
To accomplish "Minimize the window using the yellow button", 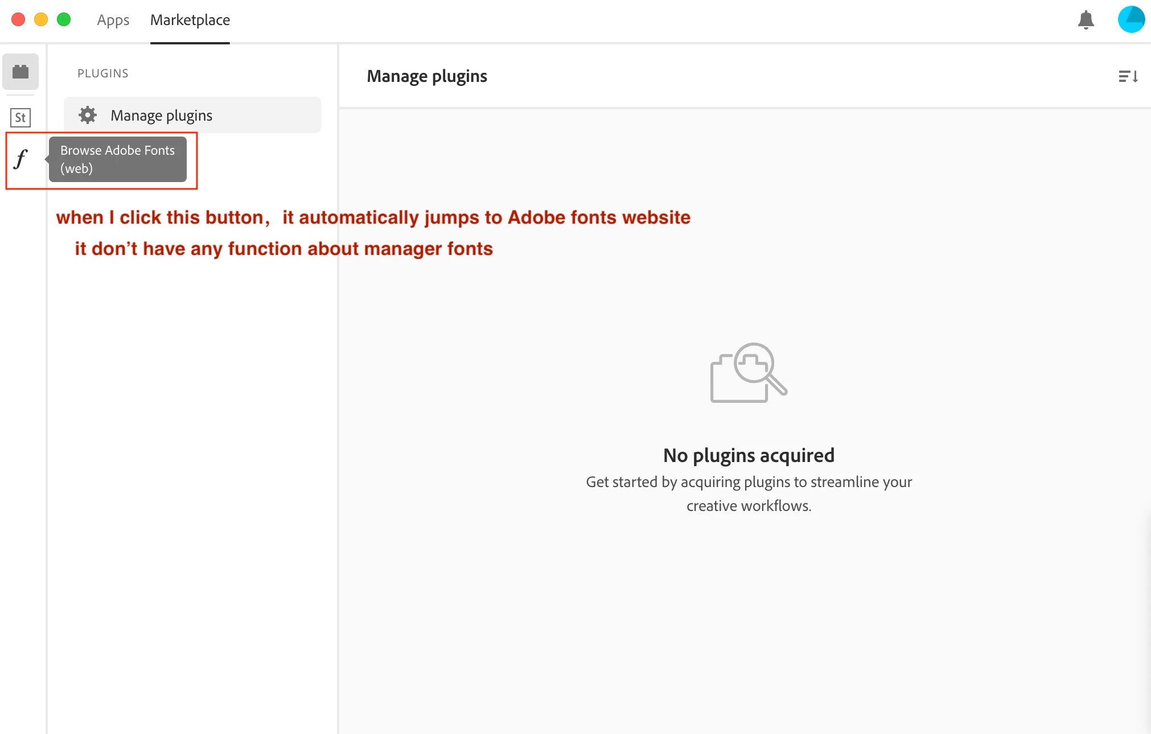I will tap(41, 20).
